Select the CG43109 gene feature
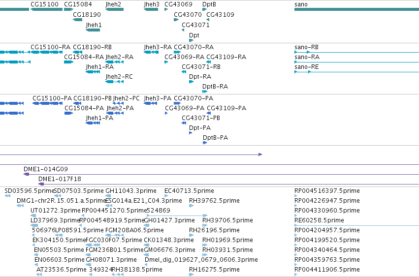The height and width of the screenshot is (277, 419). 208,20
